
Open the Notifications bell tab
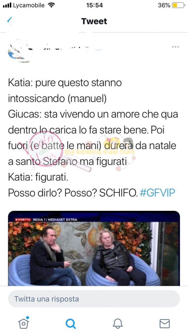coord(118,324)
